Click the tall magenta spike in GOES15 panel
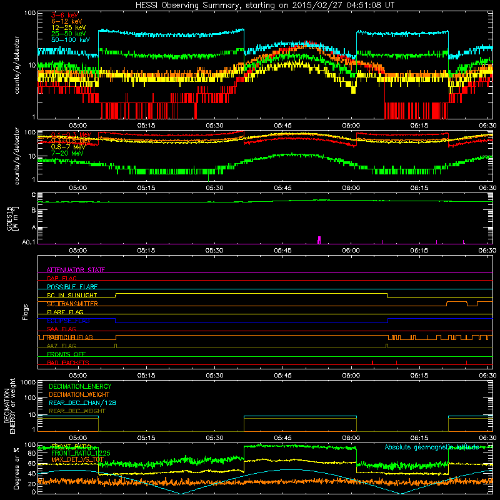The height and width of the screenshot is (500, 500). (x=319, y=240)
